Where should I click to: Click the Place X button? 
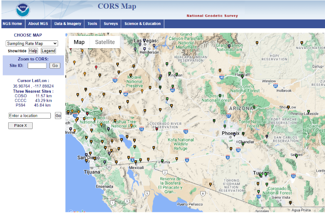click(x=20, y=125)
